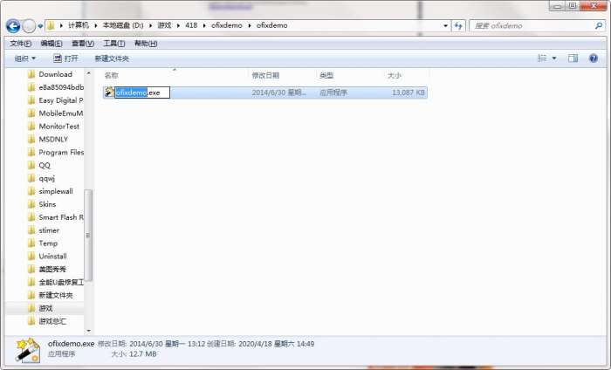611x370 pixels.
Task: Click the search magnifier icon
Action: pyautogui.click(x=599, y=26)
